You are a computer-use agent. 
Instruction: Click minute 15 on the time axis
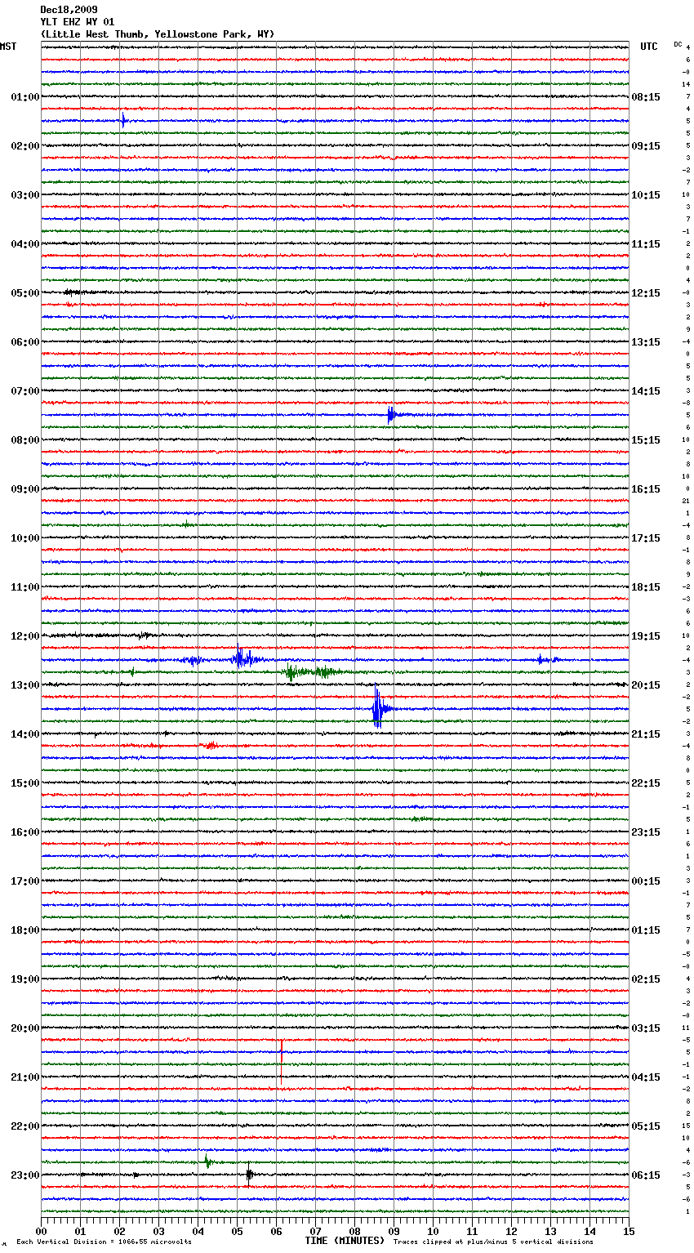coord(629,1231)
